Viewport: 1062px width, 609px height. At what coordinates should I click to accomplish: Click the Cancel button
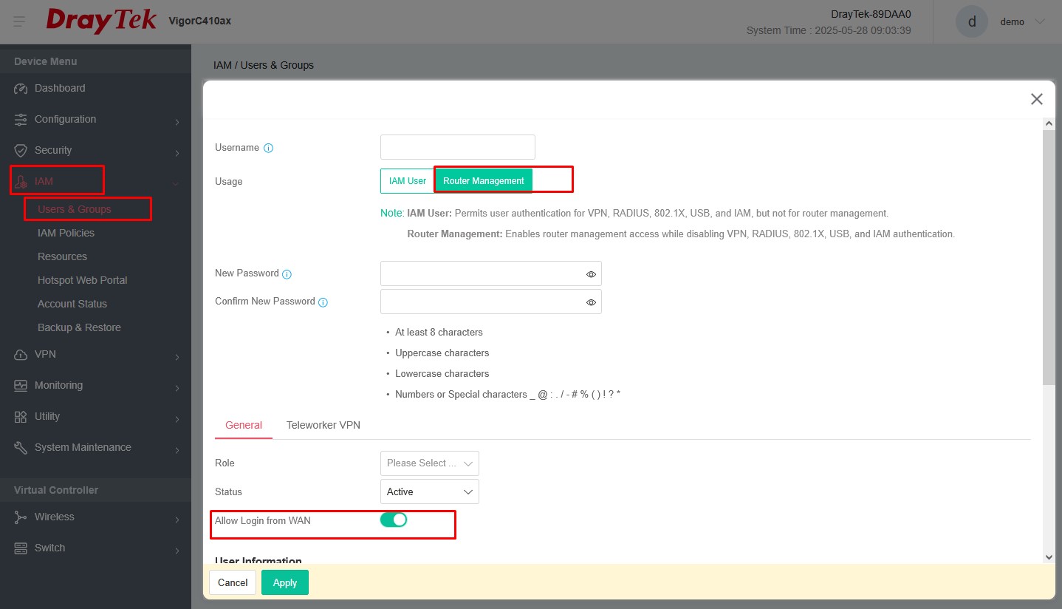click(x=233, y=582)
